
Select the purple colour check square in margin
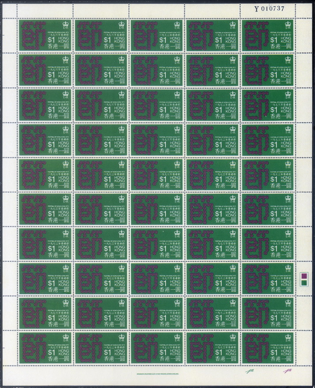pos(304,275)
